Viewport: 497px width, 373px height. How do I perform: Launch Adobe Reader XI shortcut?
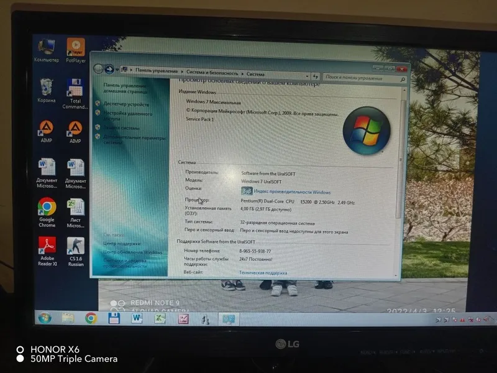(47, 251)
